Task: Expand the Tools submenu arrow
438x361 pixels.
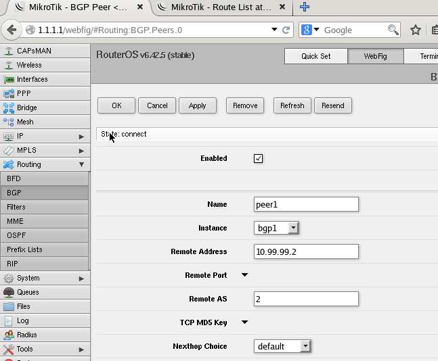Action: (81, 350)
